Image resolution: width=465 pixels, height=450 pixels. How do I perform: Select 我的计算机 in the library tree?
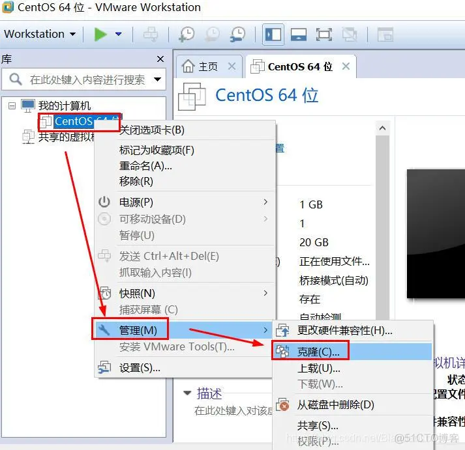pyautogui.click(x=65, y=105)
